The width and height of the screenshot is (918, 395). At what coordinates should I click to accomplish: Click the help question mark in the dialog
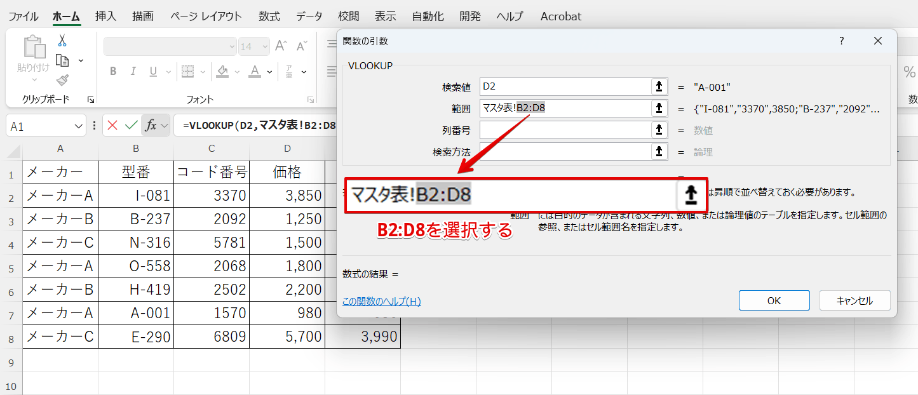[x=842, y=41]
